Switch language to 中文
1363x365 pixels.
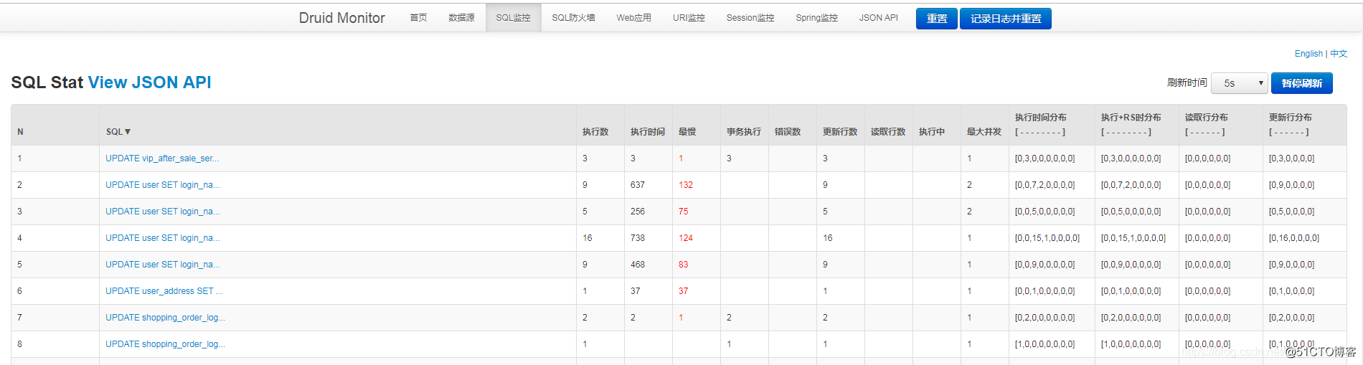(1339, 54)
